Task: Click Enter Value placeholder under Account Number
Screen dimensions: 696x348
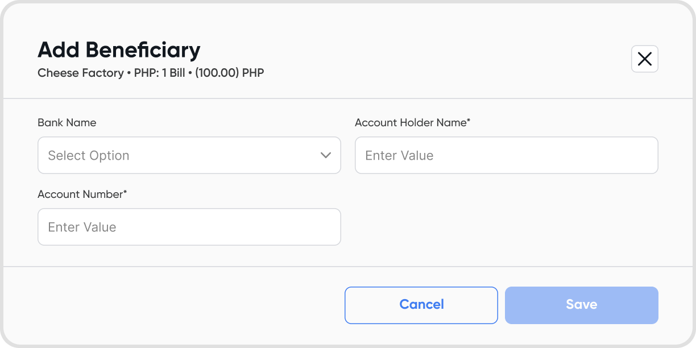Action: 82,227
